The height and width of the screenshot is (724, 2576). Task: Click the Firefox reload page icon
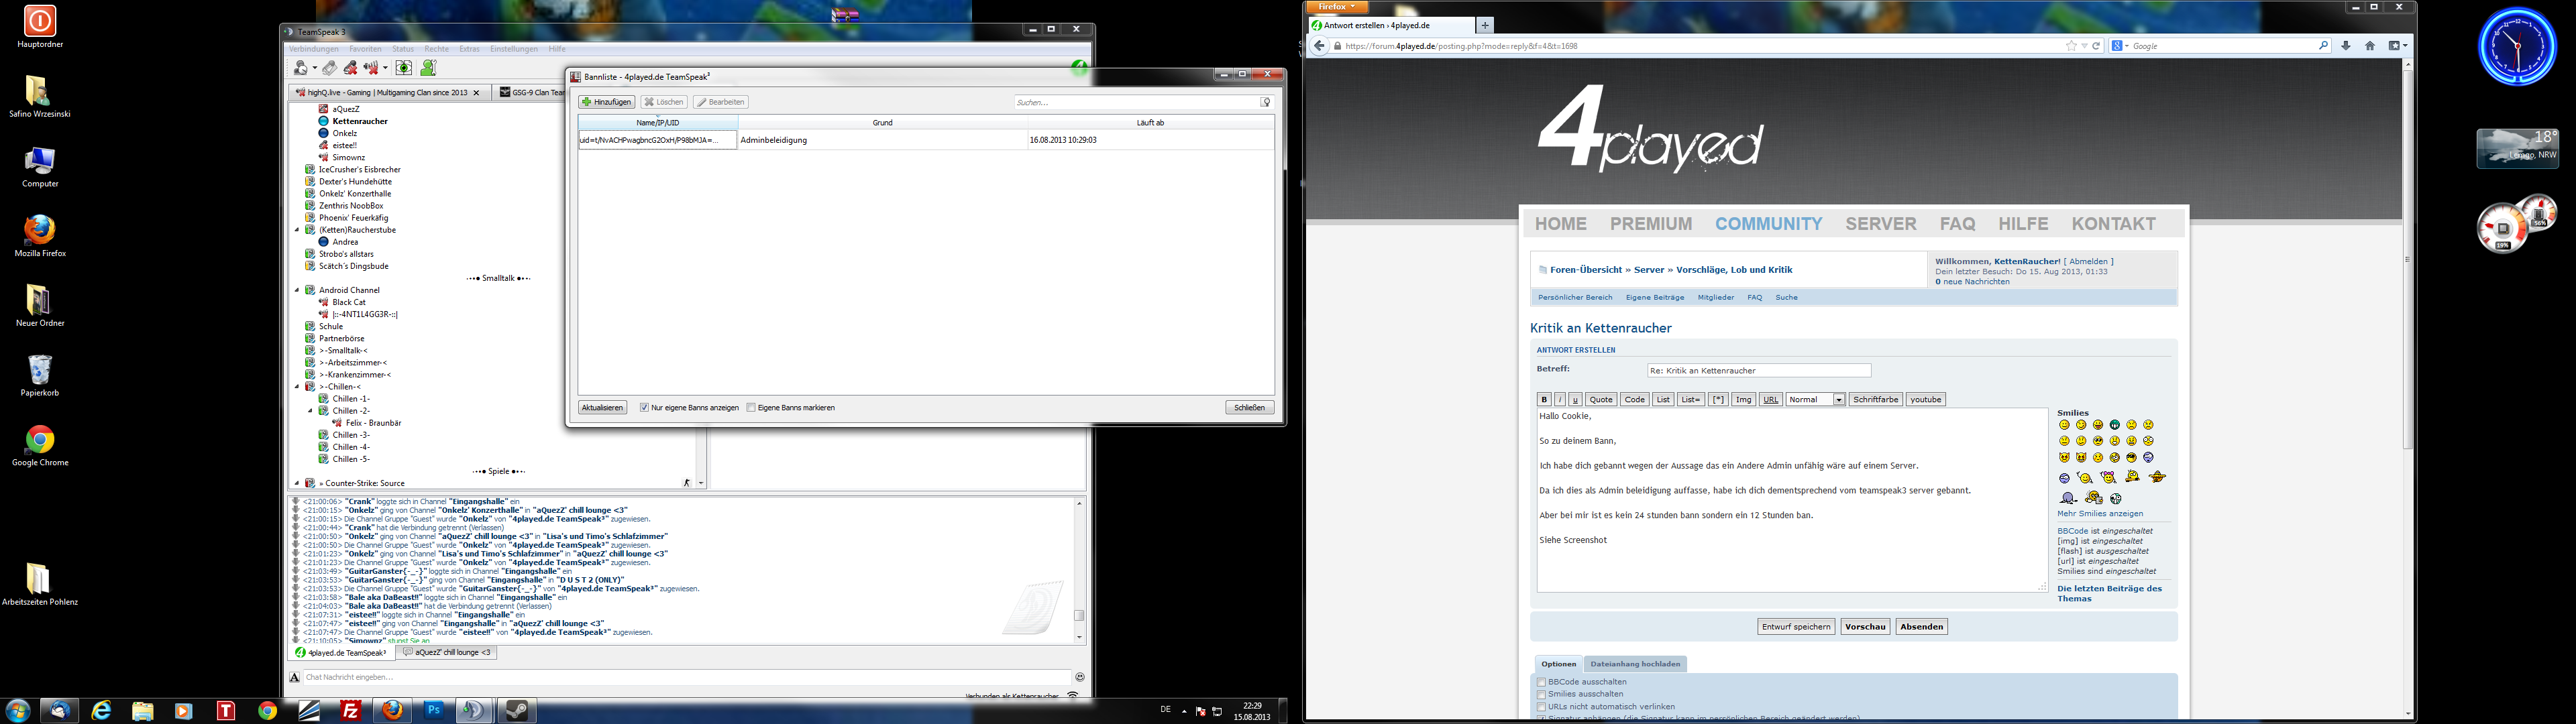tap(2096, 46)
